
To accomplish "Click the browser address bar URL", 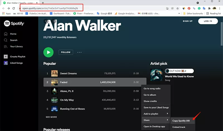I will click(50, 8).
